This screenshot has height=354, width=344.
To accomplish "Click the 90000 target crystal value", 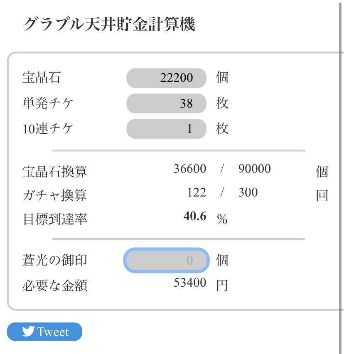I will [x=254, y=169].
